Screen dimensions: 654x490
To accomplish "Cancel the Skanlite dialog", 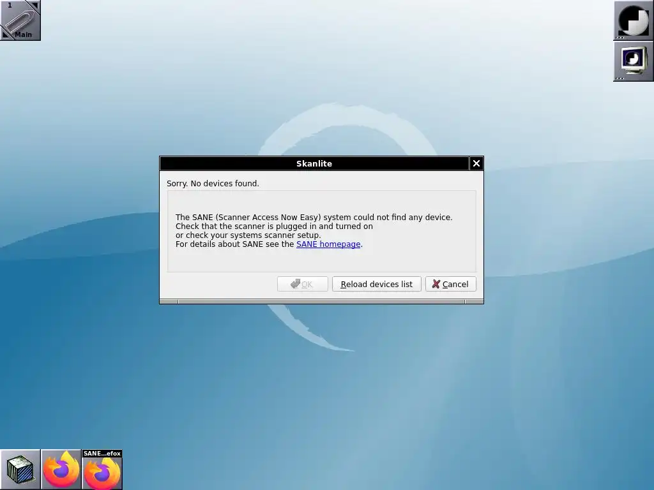I will [x=450, y=284].
